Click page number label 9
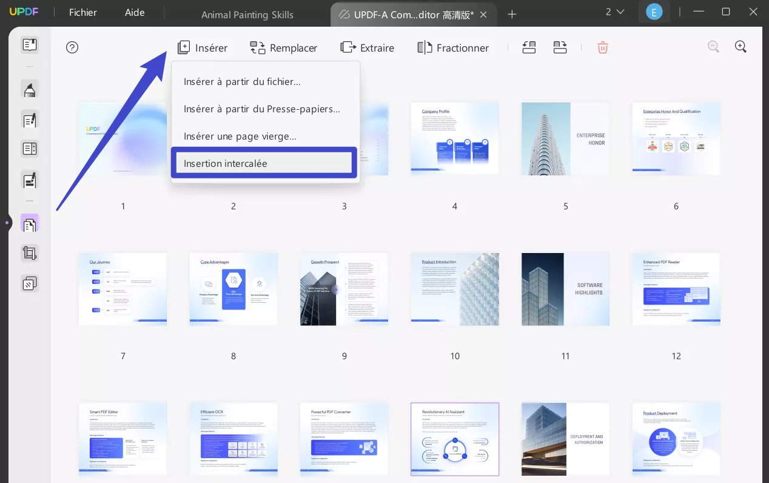Screen dimensions: 769x483 344,356
